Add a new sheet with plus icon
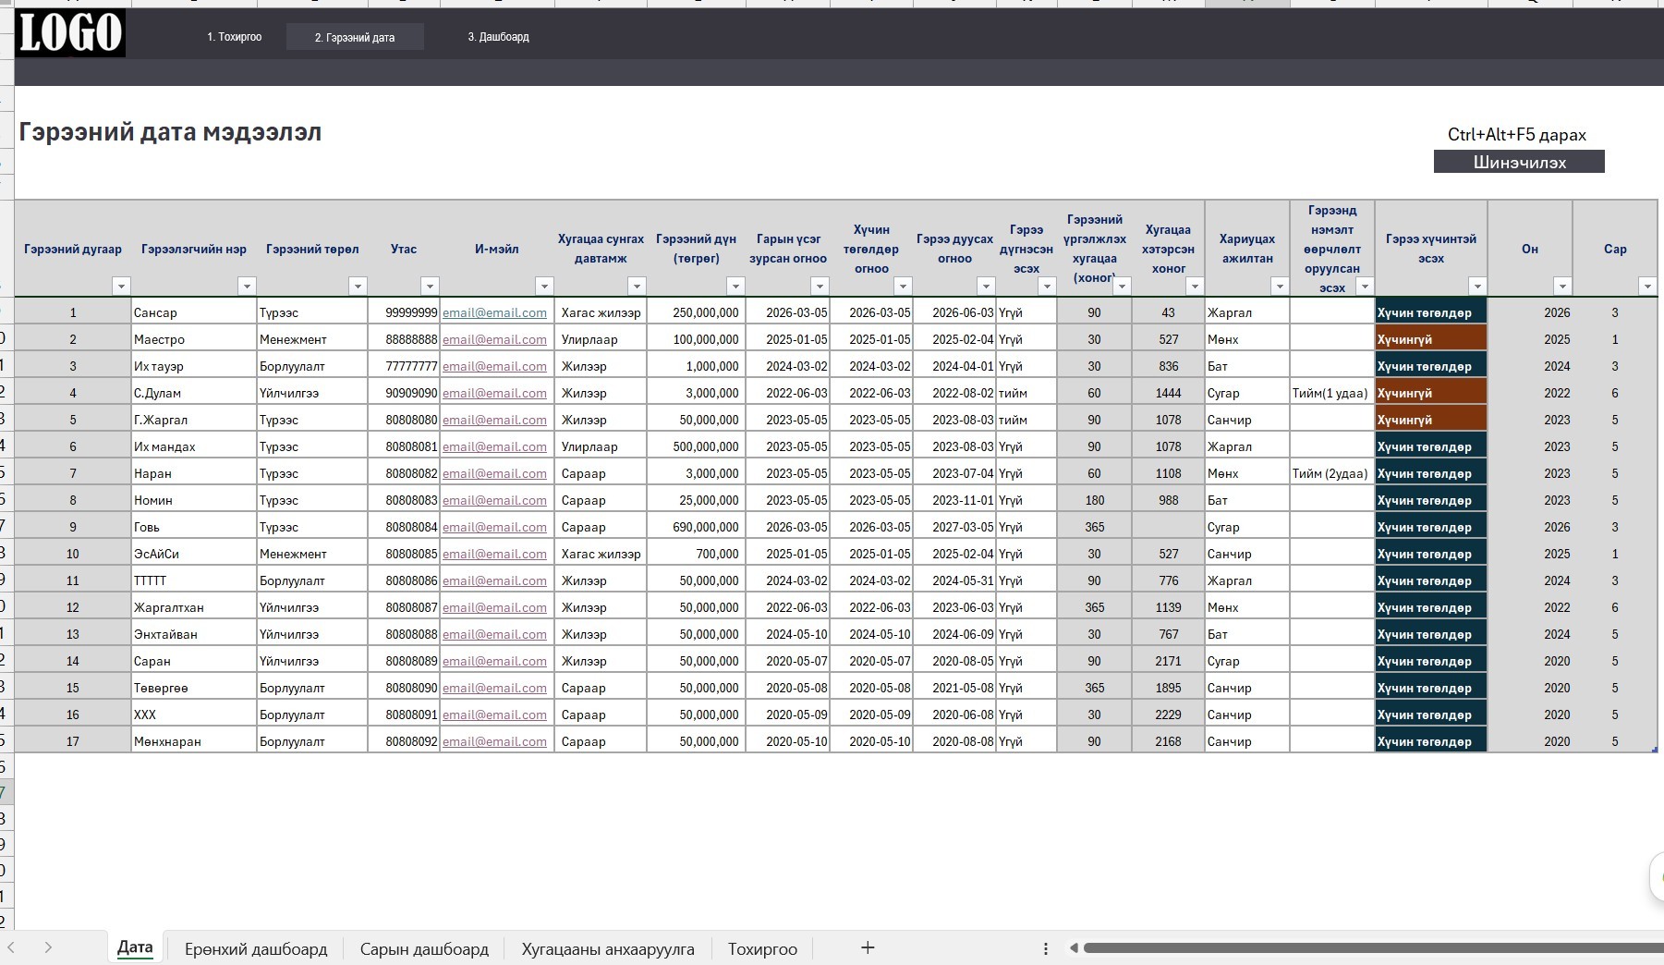 click(x=868, y=947)
